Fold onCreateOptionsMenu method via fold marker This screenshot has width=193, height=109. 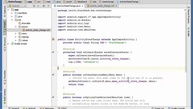pos(57,75)
